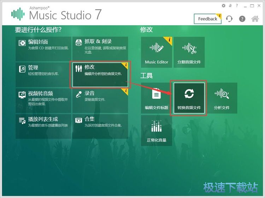Open the 合集 mix tape tile
265x198 pixels.
point(100,126)
